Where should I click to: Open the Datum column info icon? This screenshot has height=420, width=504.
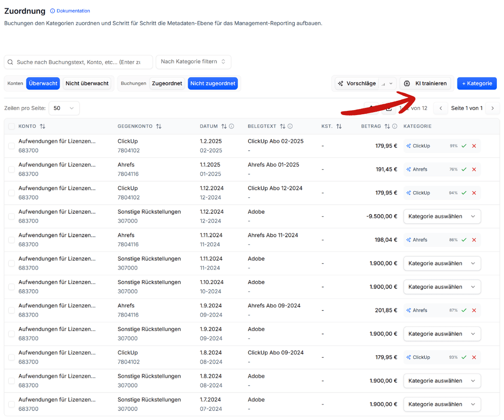coord(231,126)
